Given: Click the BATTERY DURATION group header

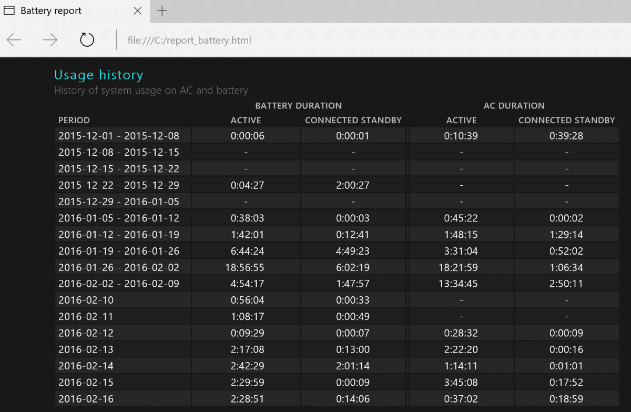Looking at the screenshot, I should click(298, 106).
